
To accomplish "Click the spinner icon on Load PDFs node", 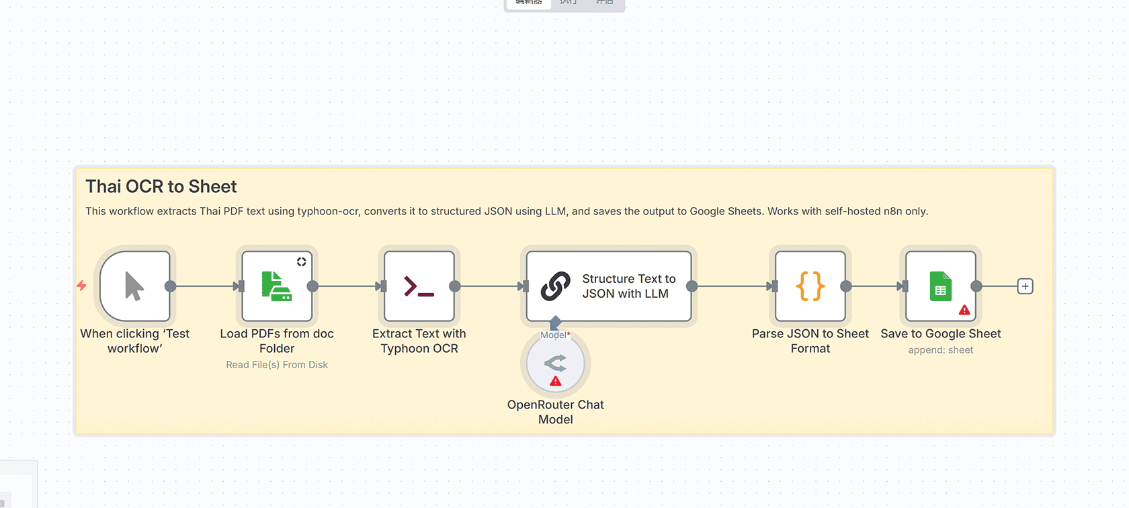I will [302, 262].
